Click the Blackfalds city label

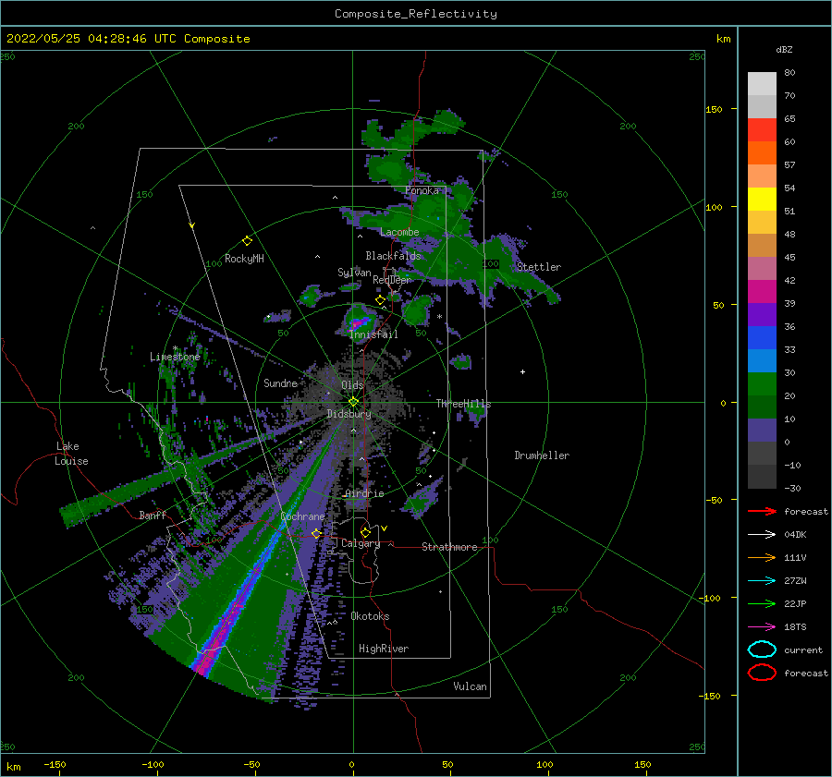click(393, 256)
